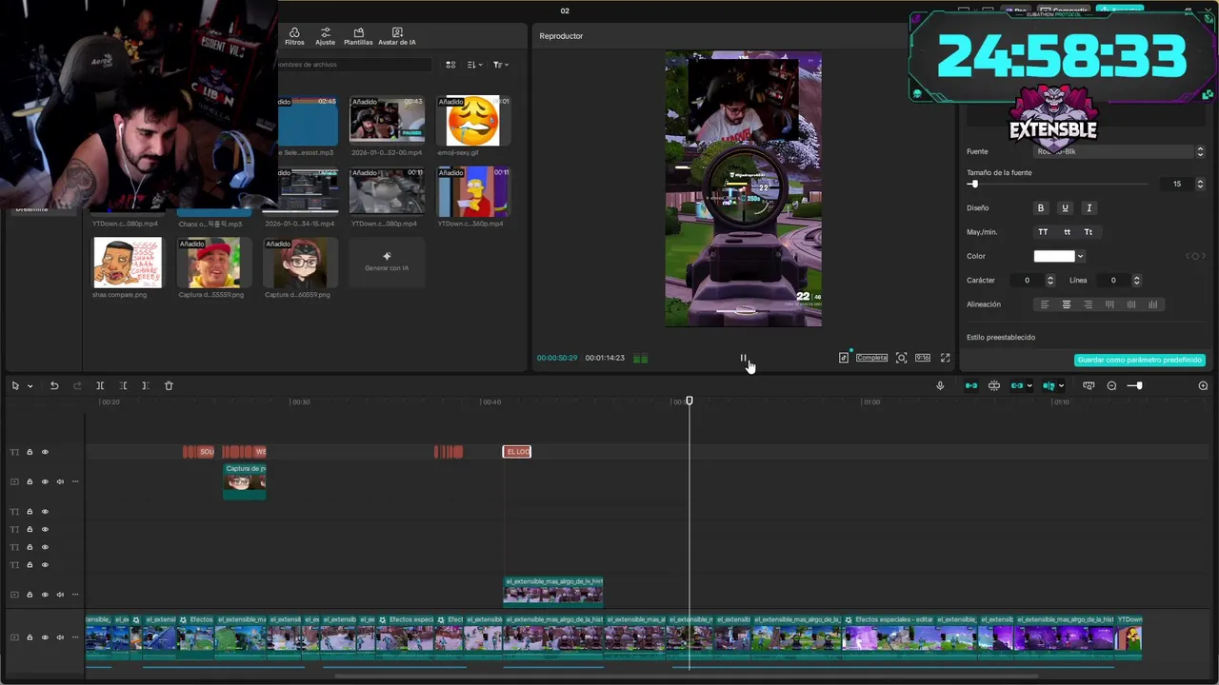The height and width of the screenshot is (685, 1219).
Task: Select the pointer tool in timeline toolbar
Action: click(15, 385)
